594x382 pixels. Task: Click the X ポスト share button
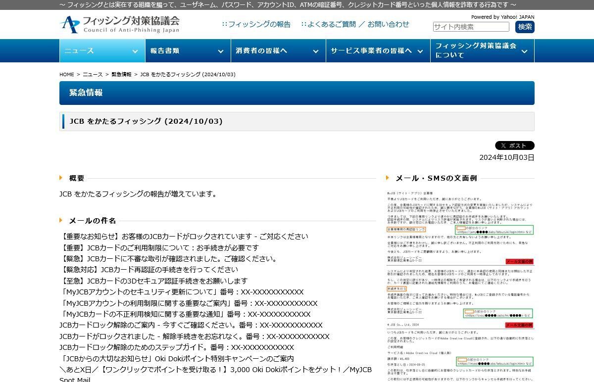pos(515,145)
